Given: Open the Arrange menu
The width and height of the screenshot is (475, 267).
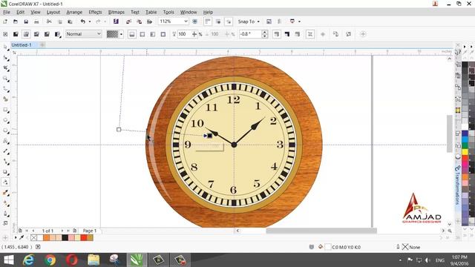Looking at the screenshot, I should click(x=74, y=12).
